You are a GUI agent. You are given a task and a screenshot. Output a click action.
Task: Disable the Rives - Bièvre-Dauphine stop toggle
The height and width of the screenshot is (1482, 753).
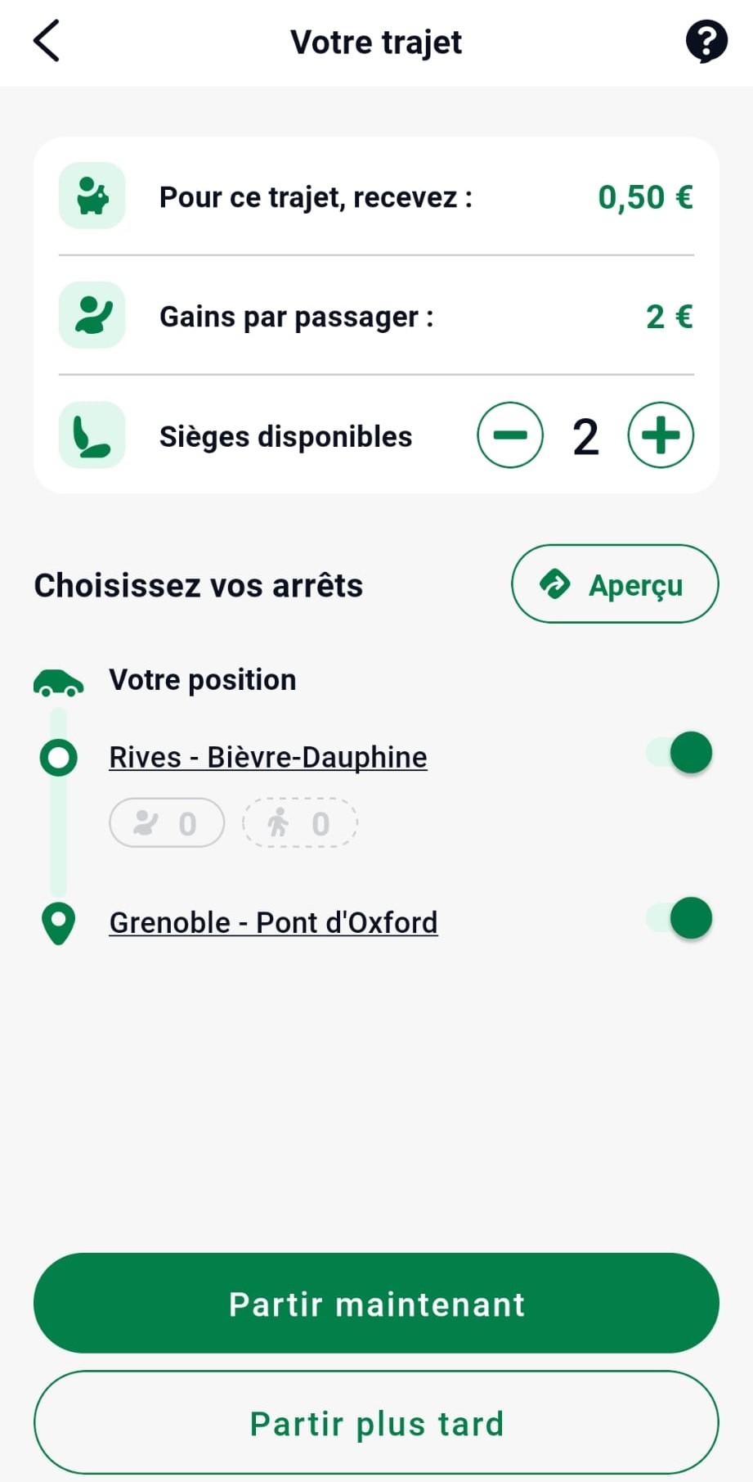[680, 753]
